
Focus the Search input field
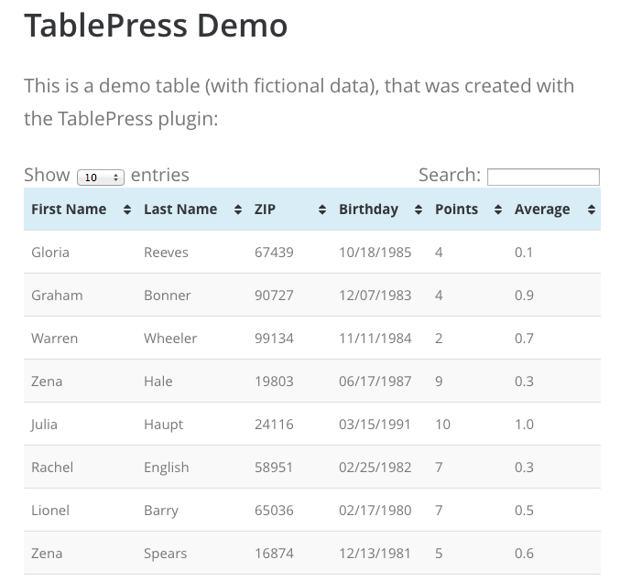click(543, 177)
